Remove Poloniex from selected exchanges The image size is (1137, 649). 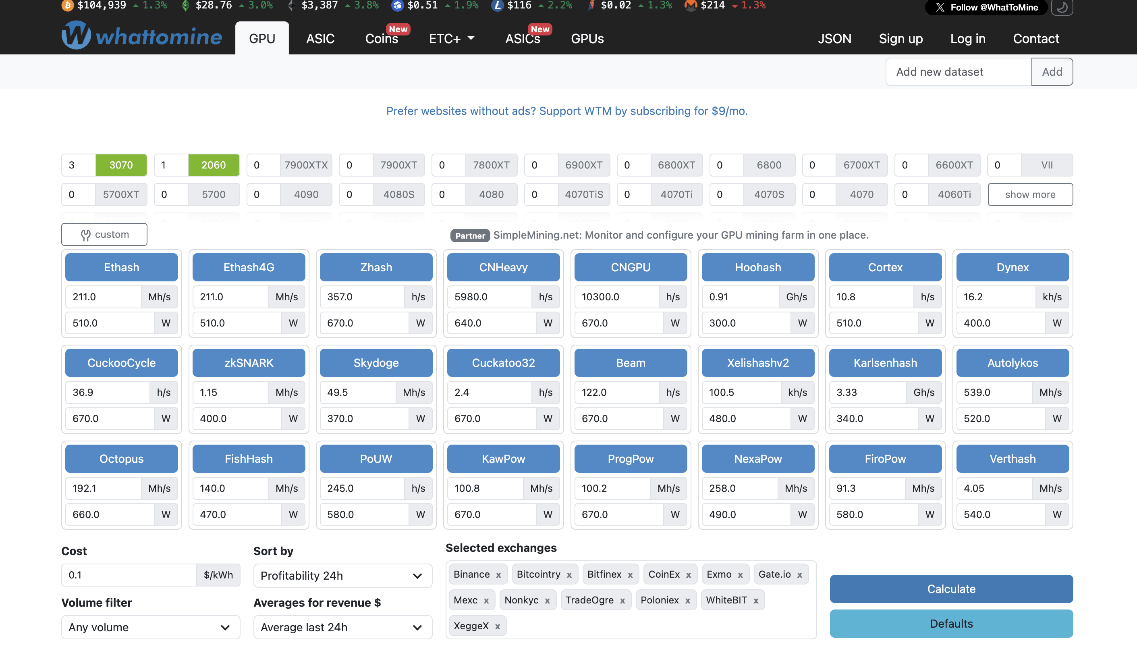(687, 601)
